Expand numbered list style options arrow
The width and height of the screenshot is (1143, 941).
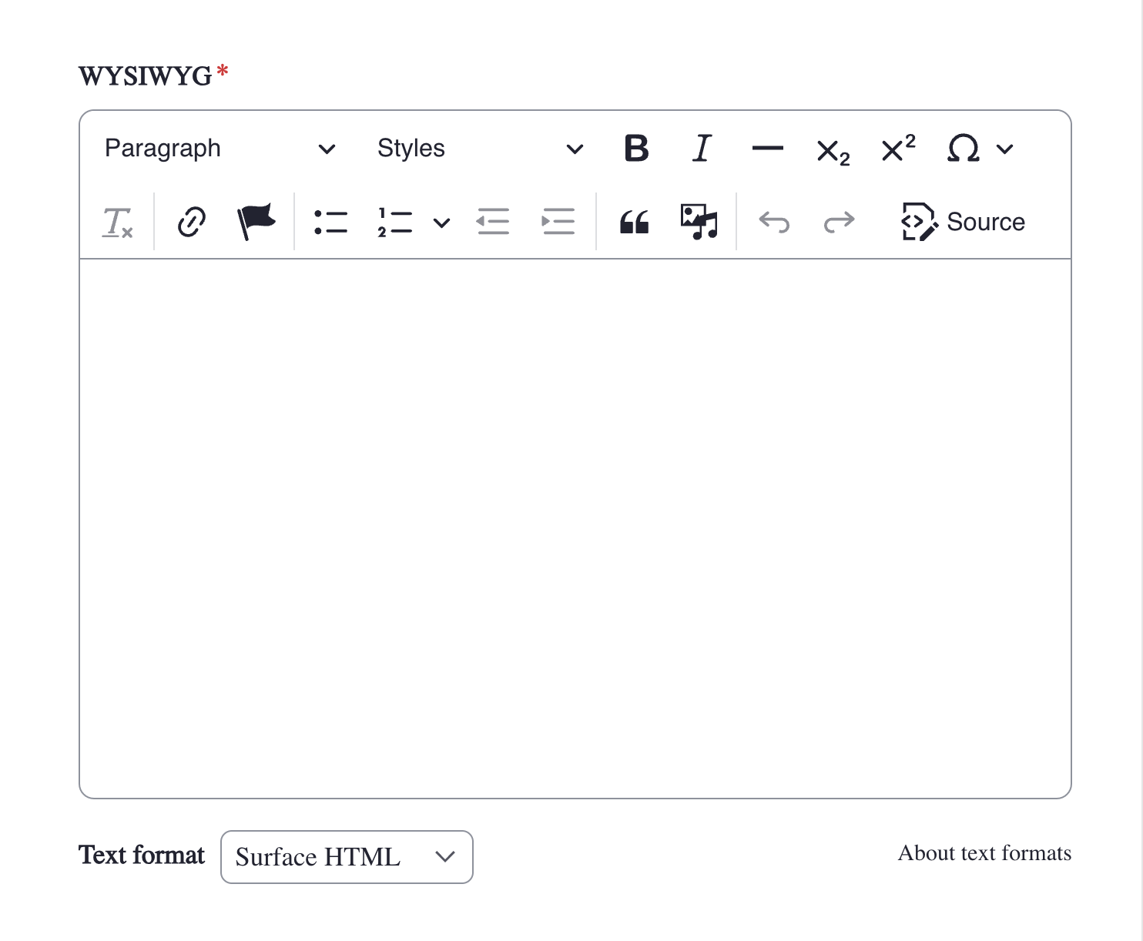click(x=441, y=223)
